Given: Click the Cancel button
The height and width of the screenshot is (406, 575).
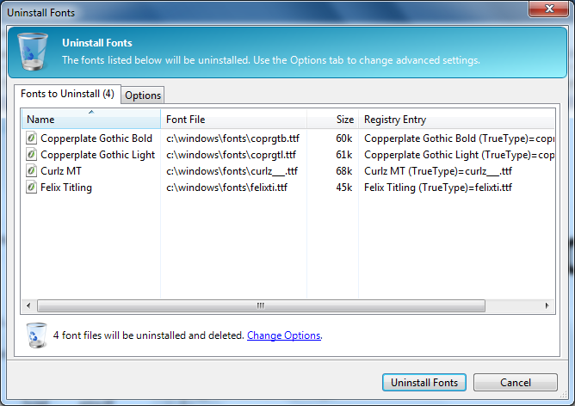Looking at the screenshot, I should tap(516, 383).
